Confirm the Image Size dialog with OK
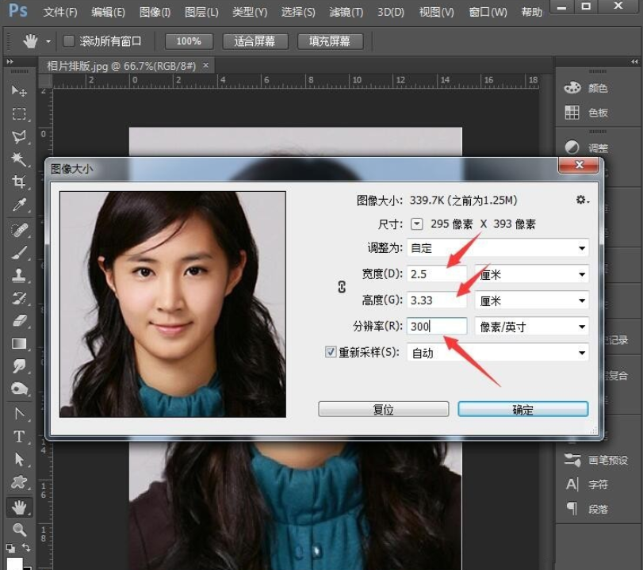 (522, 409)
